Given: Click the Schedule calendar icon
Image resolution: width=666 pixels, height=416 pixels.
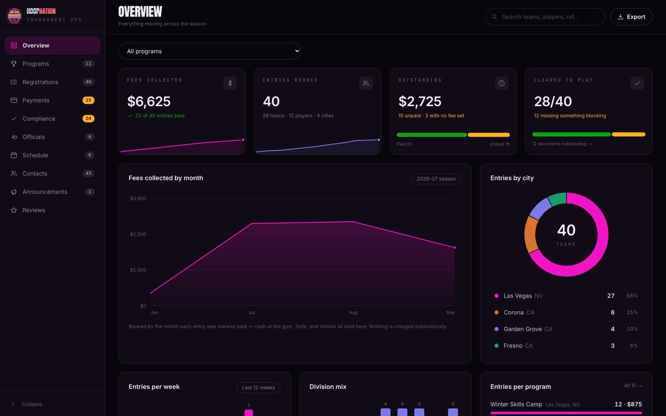Looking at the screenshot, I should (x=14, y=155).
